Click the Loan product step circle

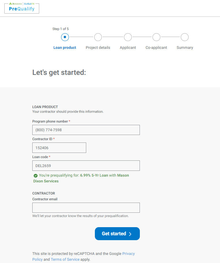coord(65,37)
